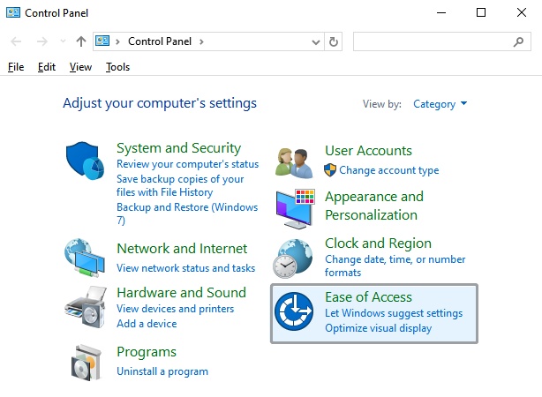Image resolution: width=542 pixels, height=397 pixels.
Task: Click the Ease of Access circular icon
Action: (294, 311)
